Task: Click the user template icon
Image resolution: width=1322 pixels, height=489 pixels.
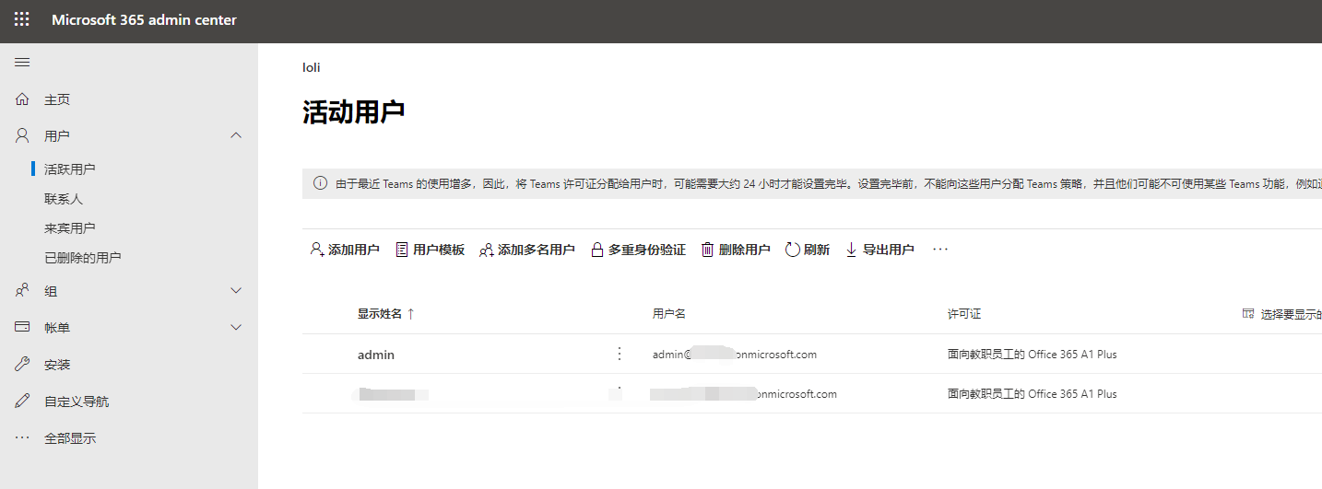Action: pyautogui.click(x=401, y=250)
